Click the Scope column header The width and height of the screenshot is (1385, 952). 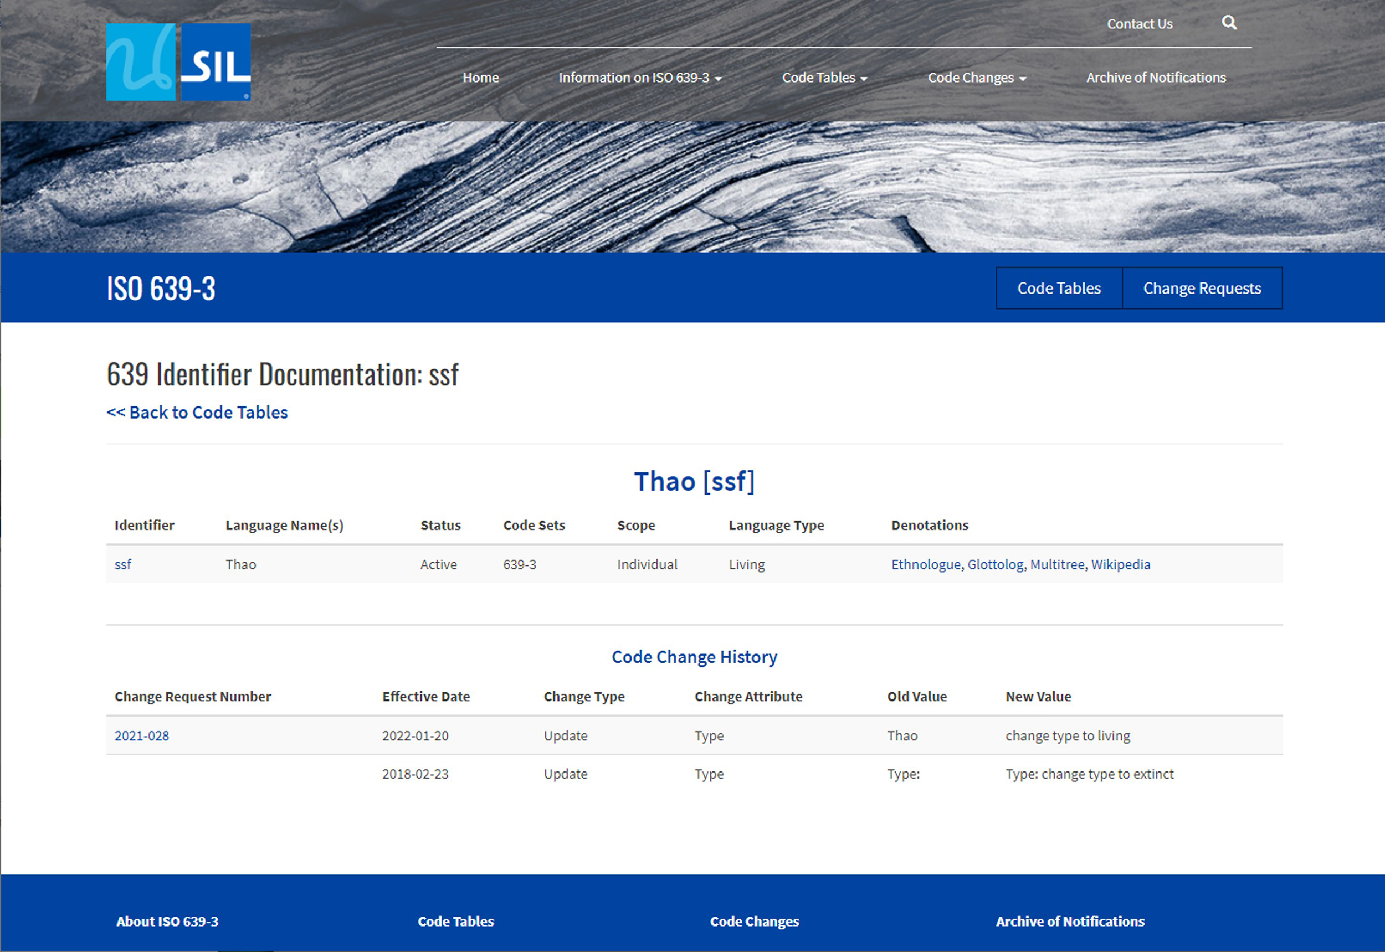click(x=636, y=526)
